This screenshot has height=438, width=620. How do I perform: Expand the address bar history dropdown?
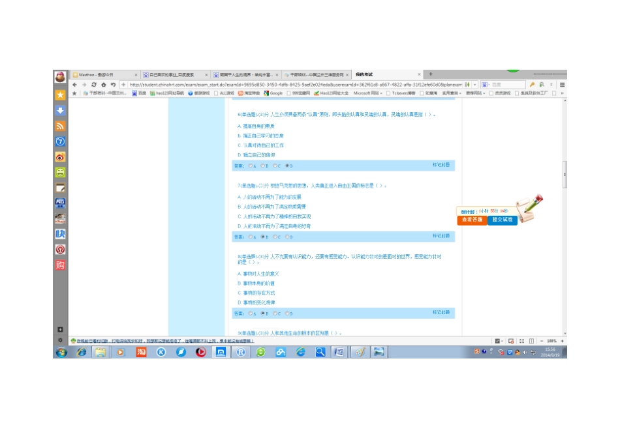click(475, 85)
